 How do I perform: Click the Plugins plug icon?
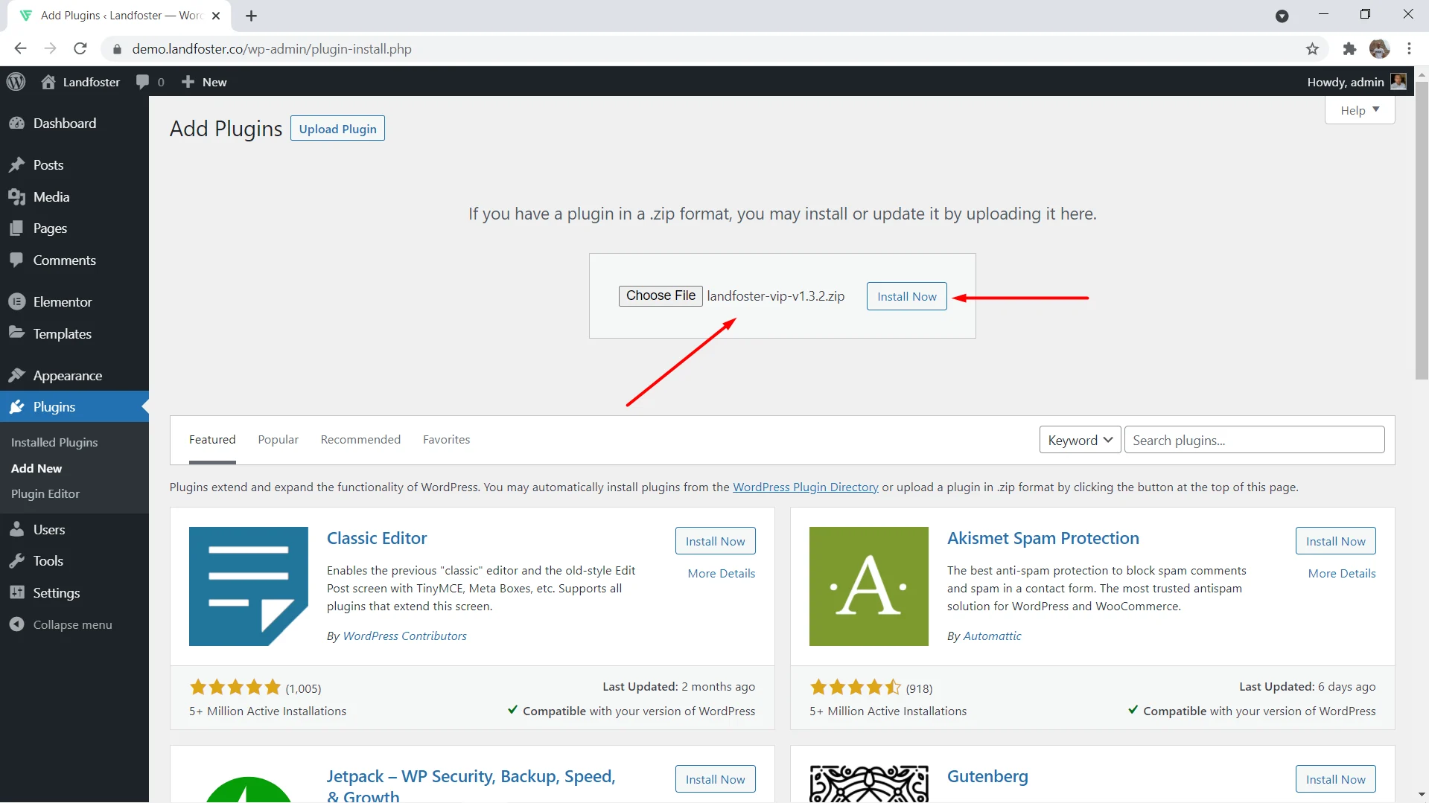coord(16,407)
